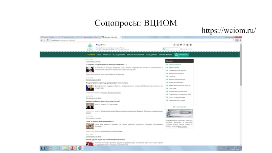Open the КНИГИ И ЖУРНАЛ menu item
Image resolution: width=272 pixels, height=153 pixels.
click(x=165, y=55)
